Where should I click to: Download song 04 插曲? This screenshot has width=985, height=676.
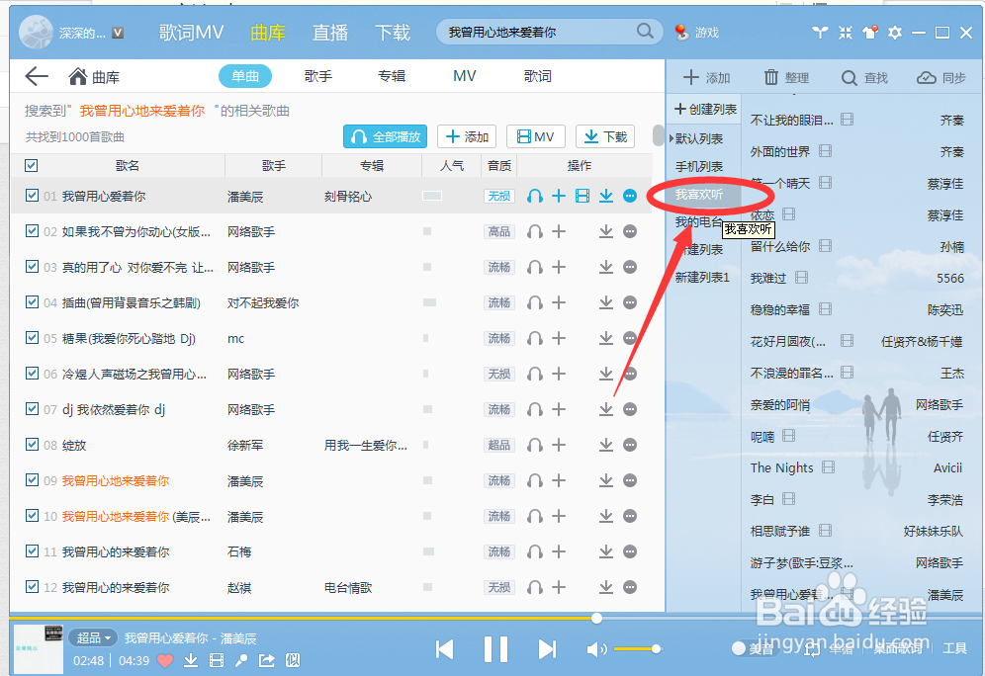click(605, 302)
